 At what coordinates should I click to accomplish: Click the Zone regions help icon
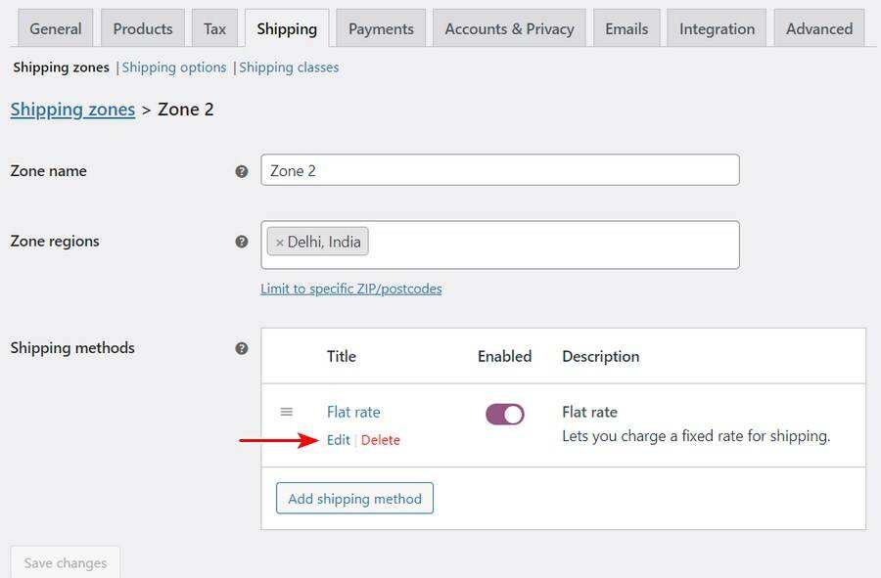point(242,242)
